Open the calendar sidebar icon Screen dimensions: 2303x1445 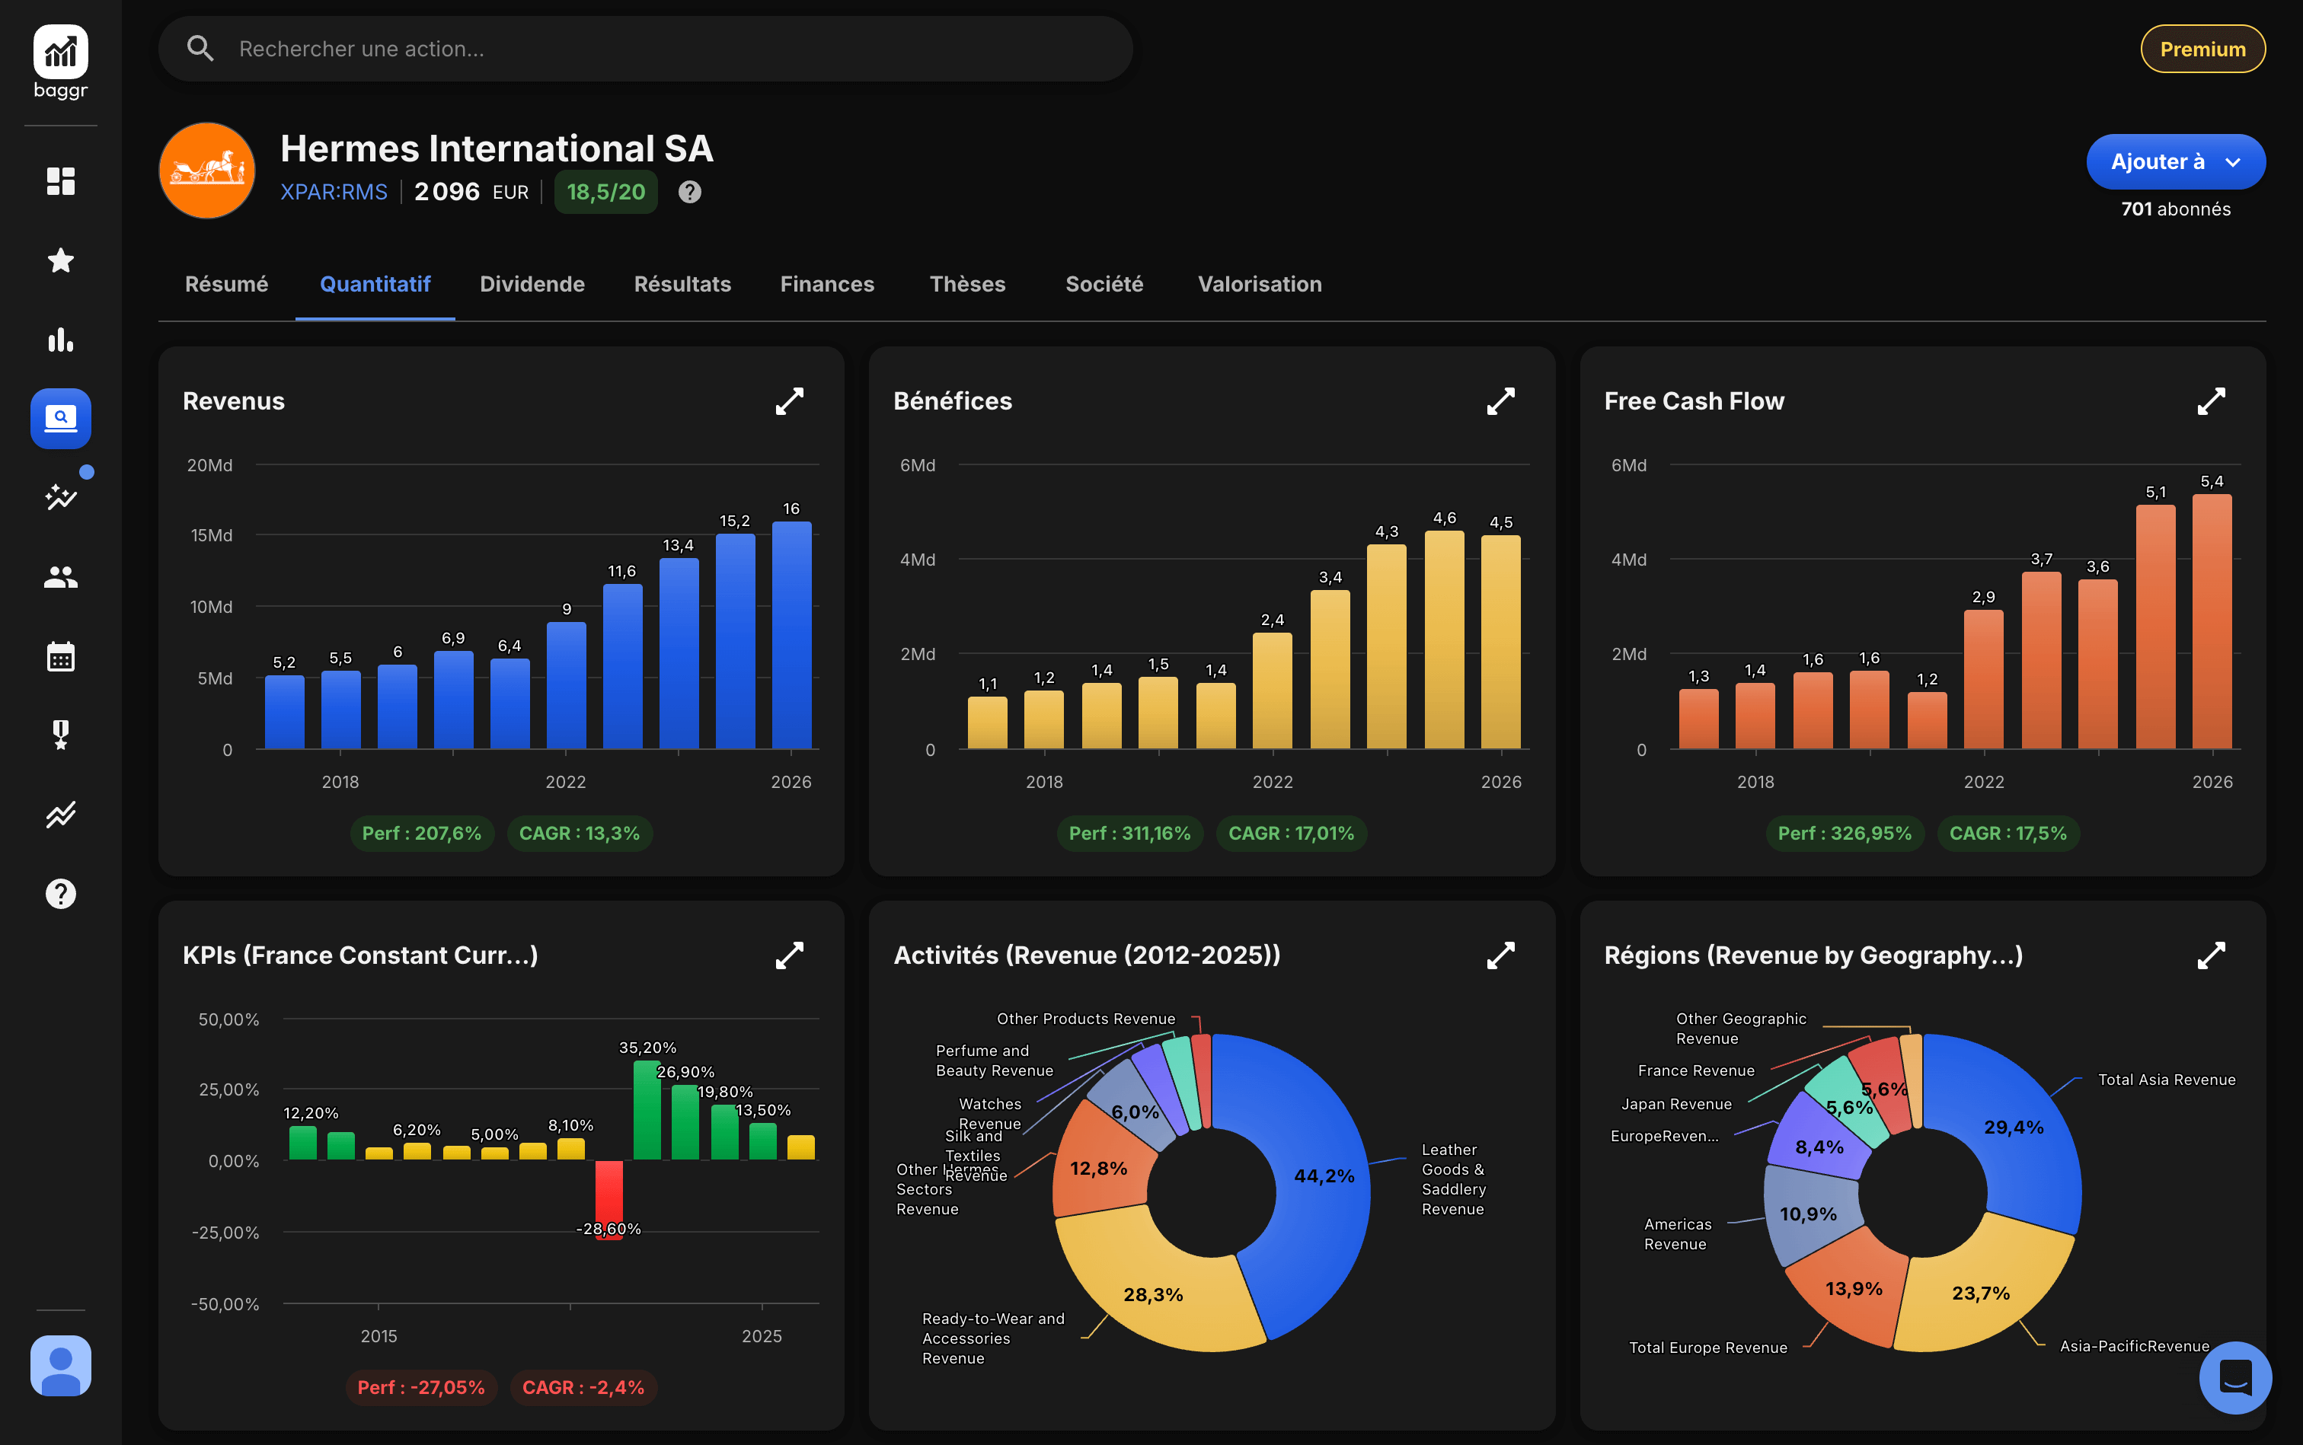tap(60, 656)
